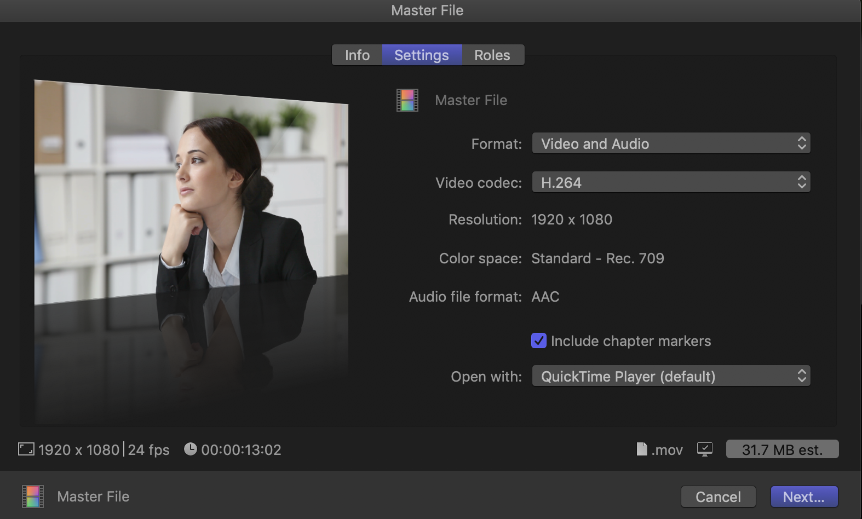Image resolution: width=862 pixels, height=519 pixels.
Task: Click the Master File filmstrip icon beside settings title
Action: [x=407, y=100]
